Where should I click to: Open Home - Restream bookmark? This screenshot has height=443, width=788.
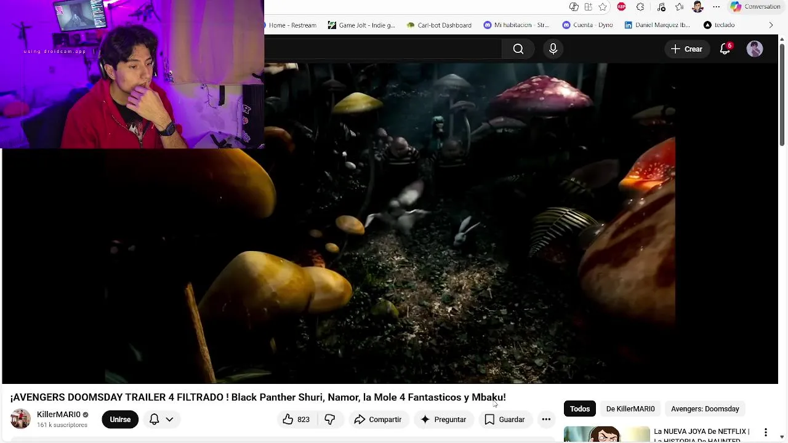click(x=289, y=25)
